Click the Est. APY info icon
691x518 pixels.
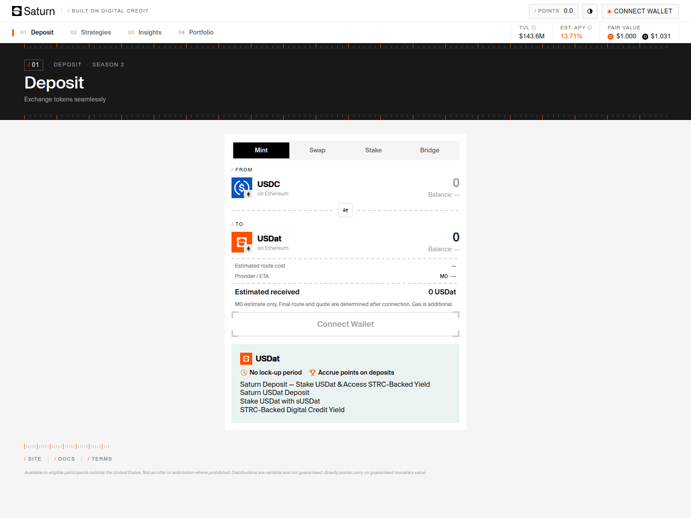pos(590,28)
